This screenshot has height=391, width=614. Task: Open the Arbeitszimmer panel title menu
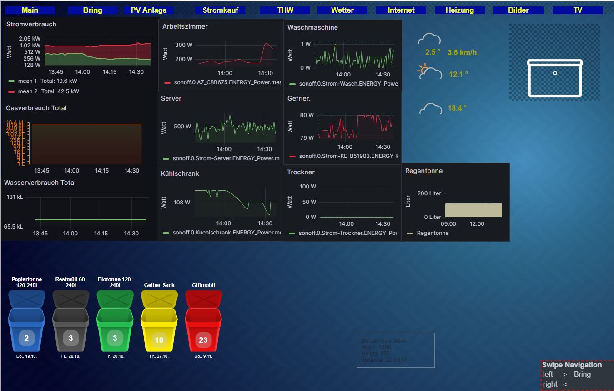point(185,26)
